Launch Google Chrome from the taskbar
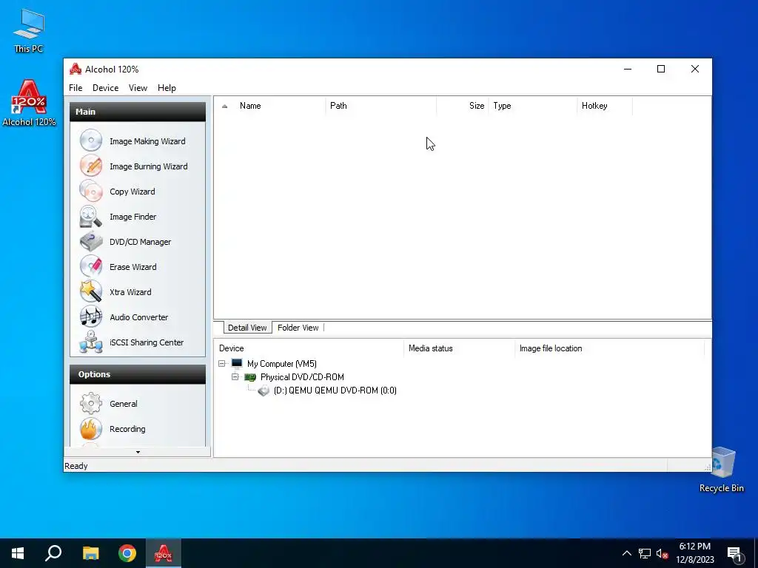This screenshot has height=568, width=758. (127, 553)
